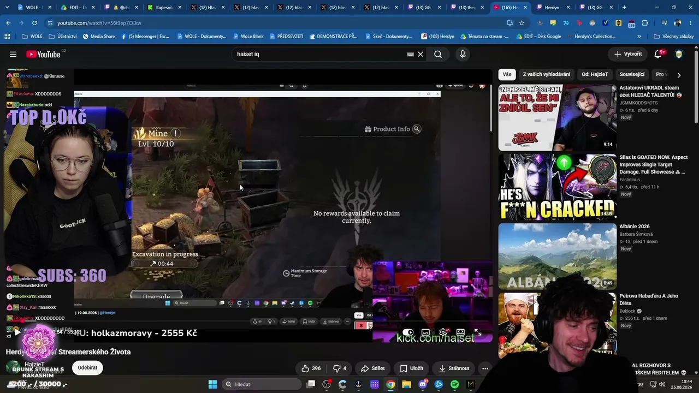Switch the player to theater mode
Viewport: 699px width, 393px height.
[460, 332]
